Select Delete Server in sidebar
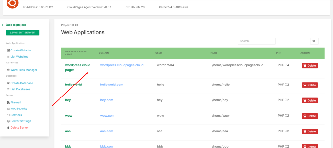This screenshot has width=333, height=148. 20,128
